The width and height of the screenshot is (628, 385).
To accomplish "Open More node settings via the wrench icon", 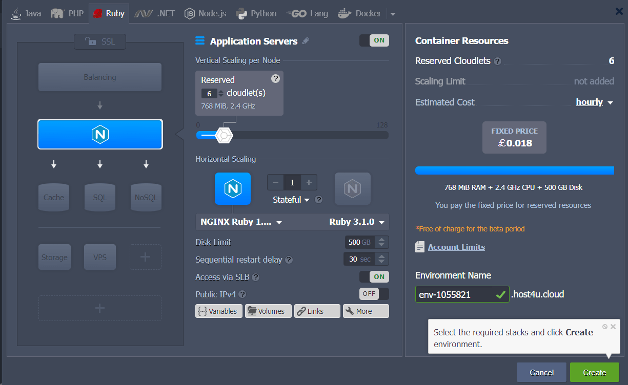I will pyautogui.click(x=366, y=311).
